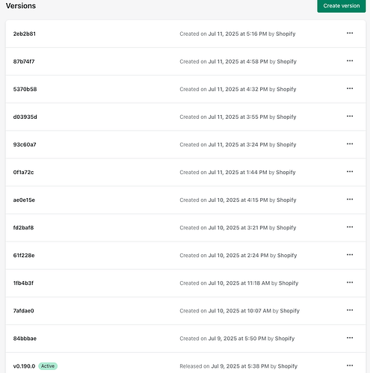Click the Active badge next to v0.190.0
The height and width of the screenshot is (373, 370).
point(48,366)
